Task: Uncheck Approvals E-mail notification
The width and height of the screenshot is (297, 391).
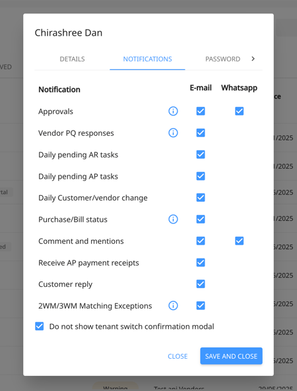Action: [x=201, y=111]
